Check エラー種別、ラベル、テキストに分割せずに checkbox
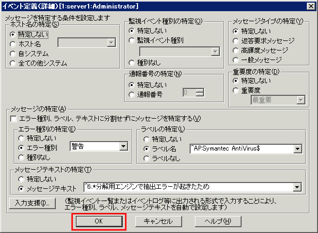This screenshot has width=318, height=233. [13, 119]
